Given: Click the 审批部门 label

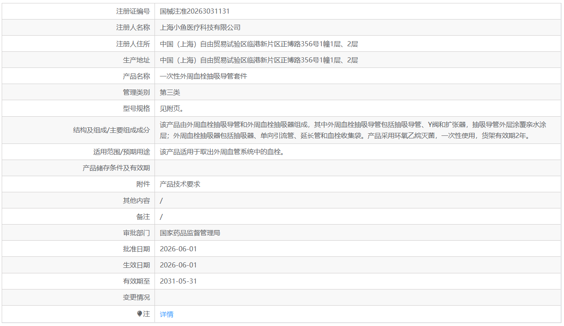Looking at the screenshot, I should 137,233.
